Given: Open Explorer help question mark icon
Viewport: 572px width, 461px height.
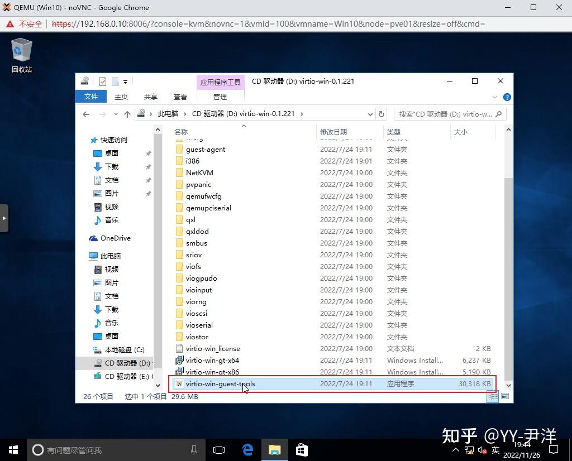Looking at the screenshot, I should coord(507,97).
